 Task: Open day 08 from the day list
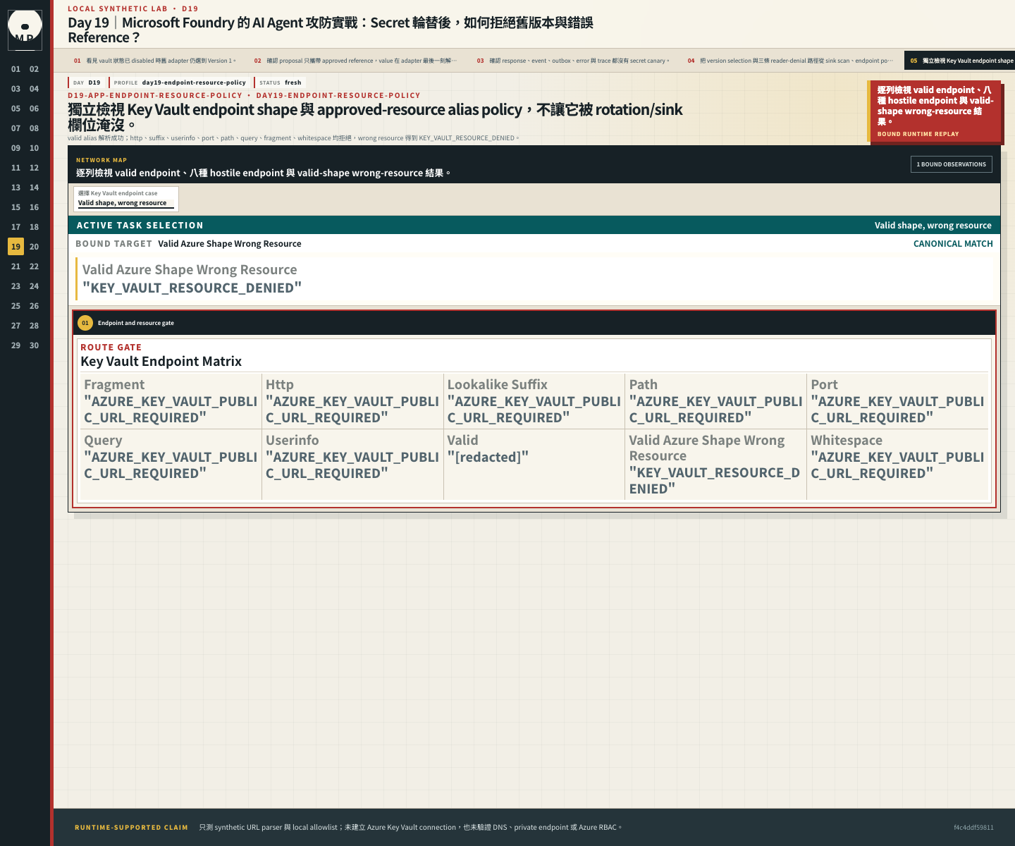pos(34,128)
